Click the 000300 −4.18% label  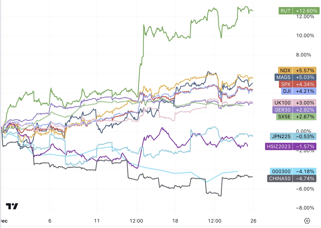click(293, 172)
